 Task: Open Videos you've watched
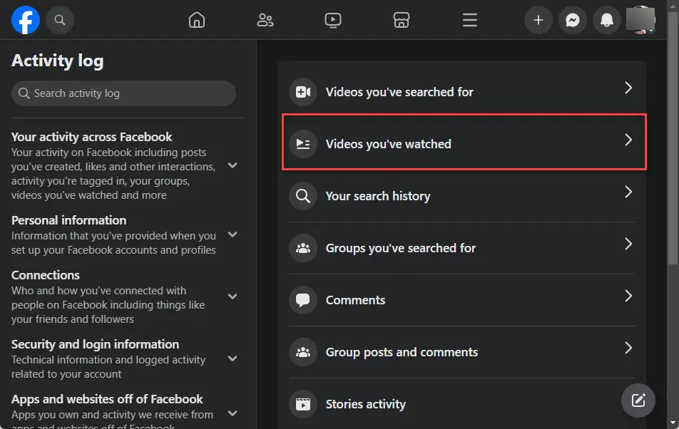(x=461, y=143)
